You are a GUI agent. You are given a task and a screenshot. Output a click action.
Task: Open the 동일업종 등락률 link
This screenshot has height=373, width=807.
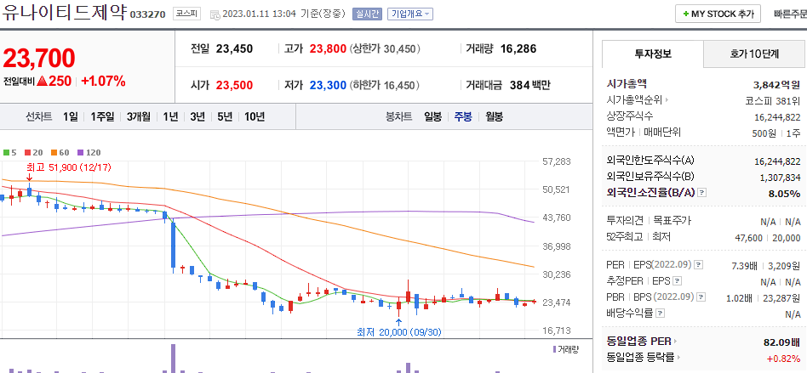(x=644, y=357)
